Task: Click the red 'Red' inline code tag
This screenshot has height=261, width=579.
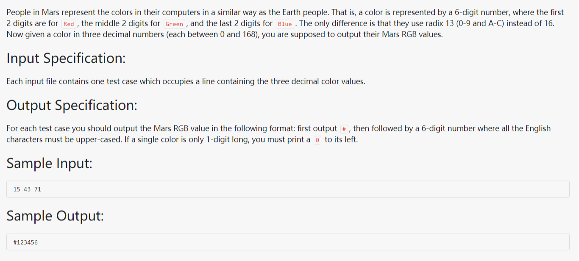Action: pos(69,24)
